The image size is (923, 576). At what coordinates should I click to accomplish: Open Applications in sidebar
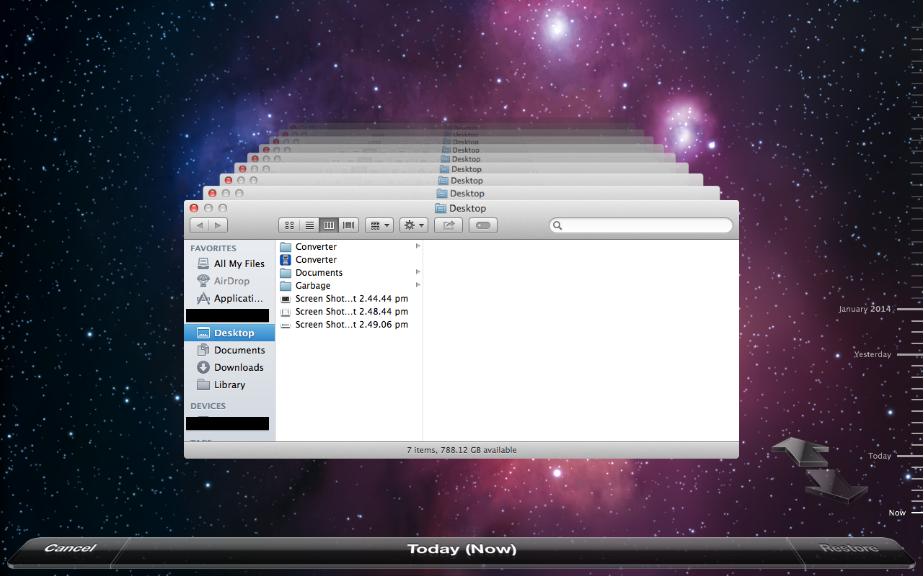(230, 298)
